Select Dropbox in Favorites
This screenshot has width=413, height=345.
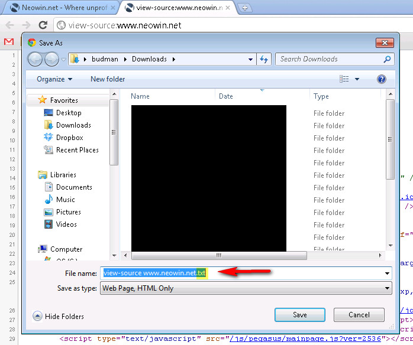[x=70, y=138]
